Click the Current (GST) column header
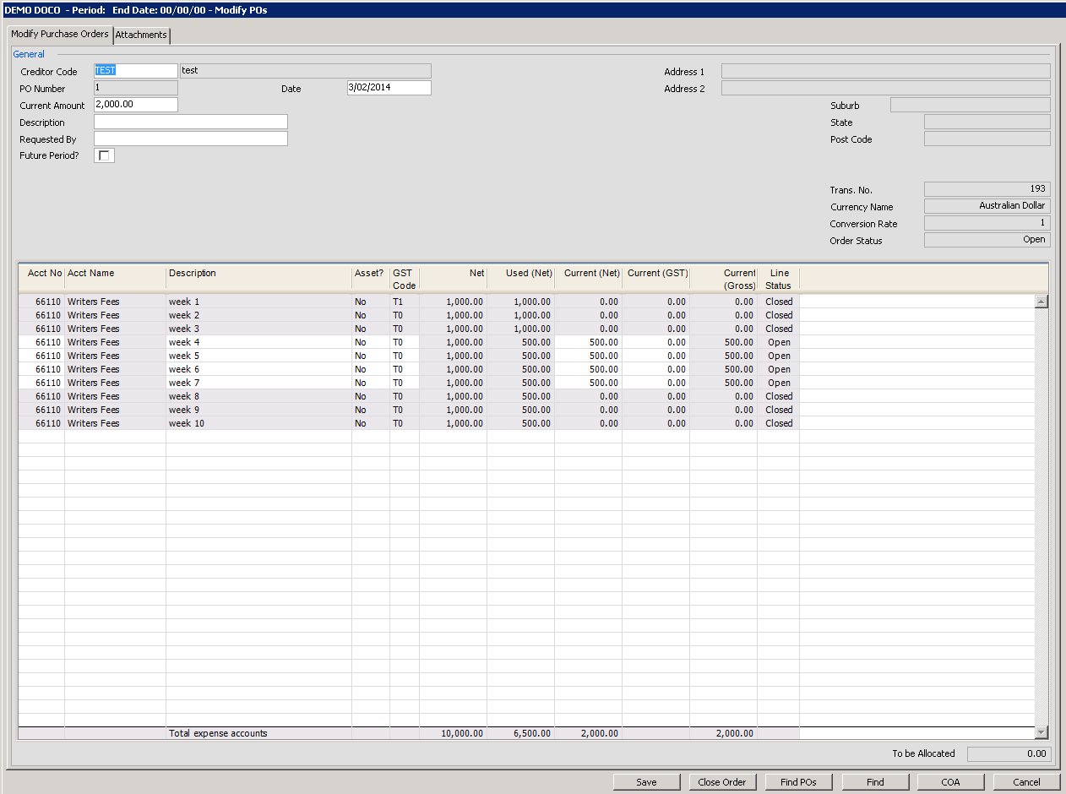The width and height of the screenshot is (1066, 794). coord(656,280)
